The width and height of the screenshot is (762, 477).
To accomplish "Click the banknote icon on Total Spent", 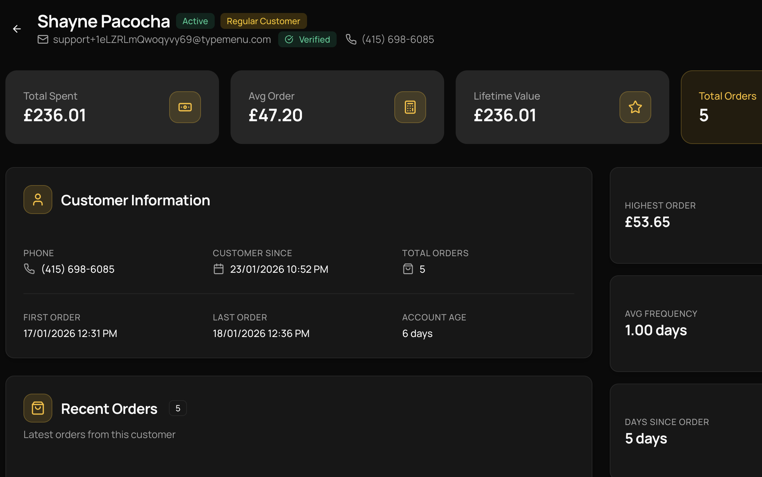I will tap(185, 107).
